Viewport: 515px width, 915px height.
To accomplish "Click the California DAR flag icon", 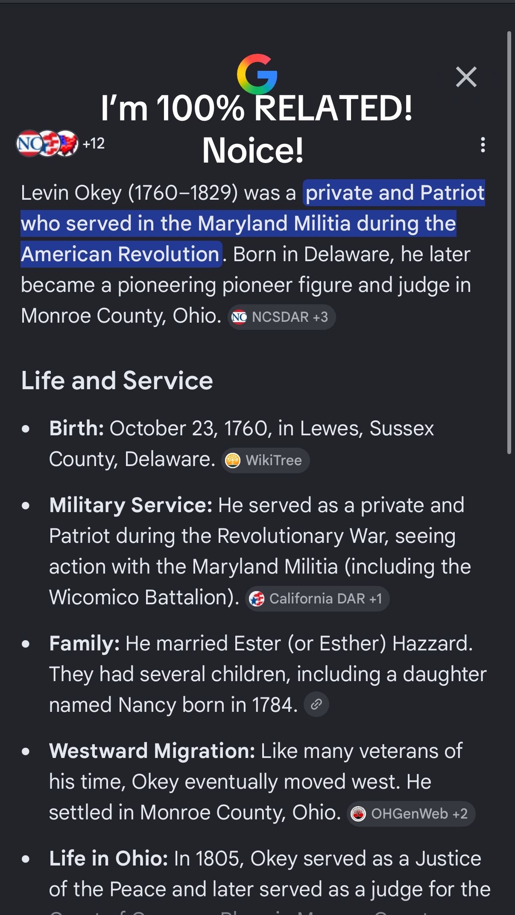I will [257, 599].
